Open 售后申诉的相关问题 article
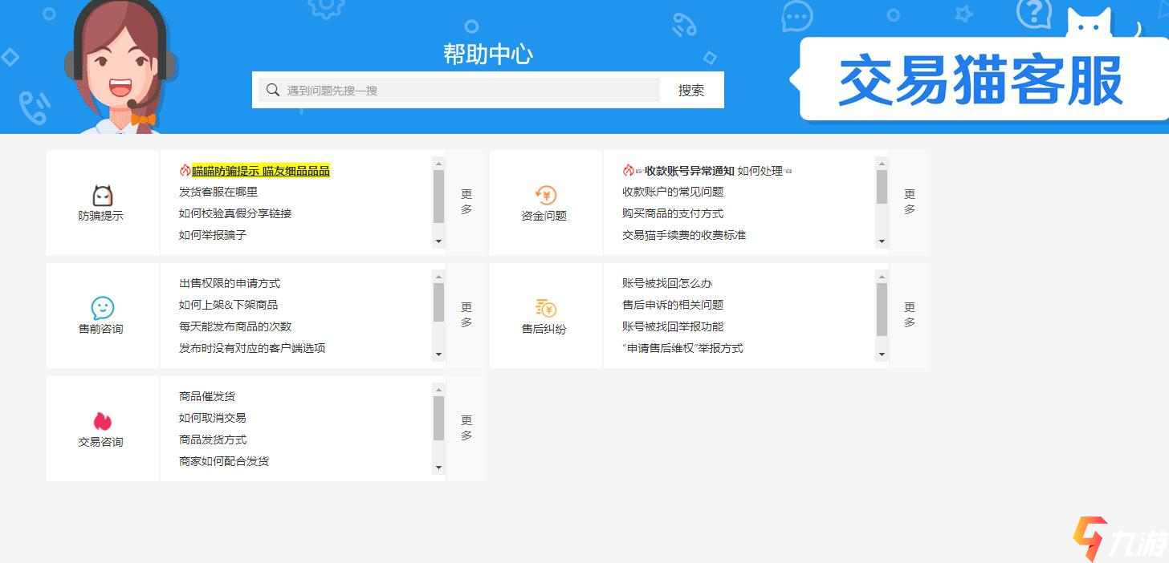1169x563 pixels. click(x=673, y=306)
